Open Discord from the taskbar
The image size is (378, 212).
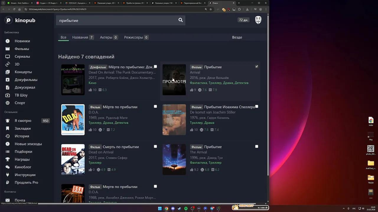pos(173,208)
